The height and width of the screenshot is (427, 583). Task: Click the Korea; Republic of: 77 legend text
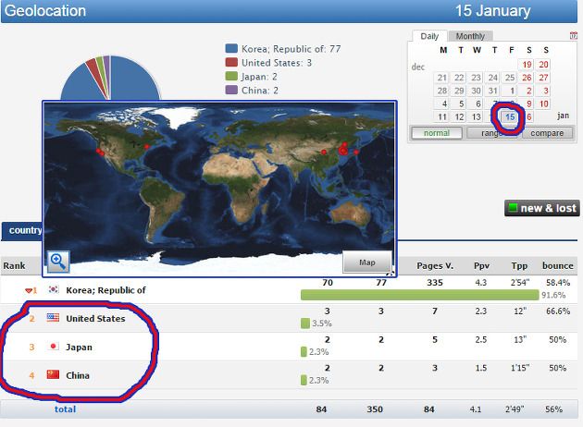(x=291, y=49)
